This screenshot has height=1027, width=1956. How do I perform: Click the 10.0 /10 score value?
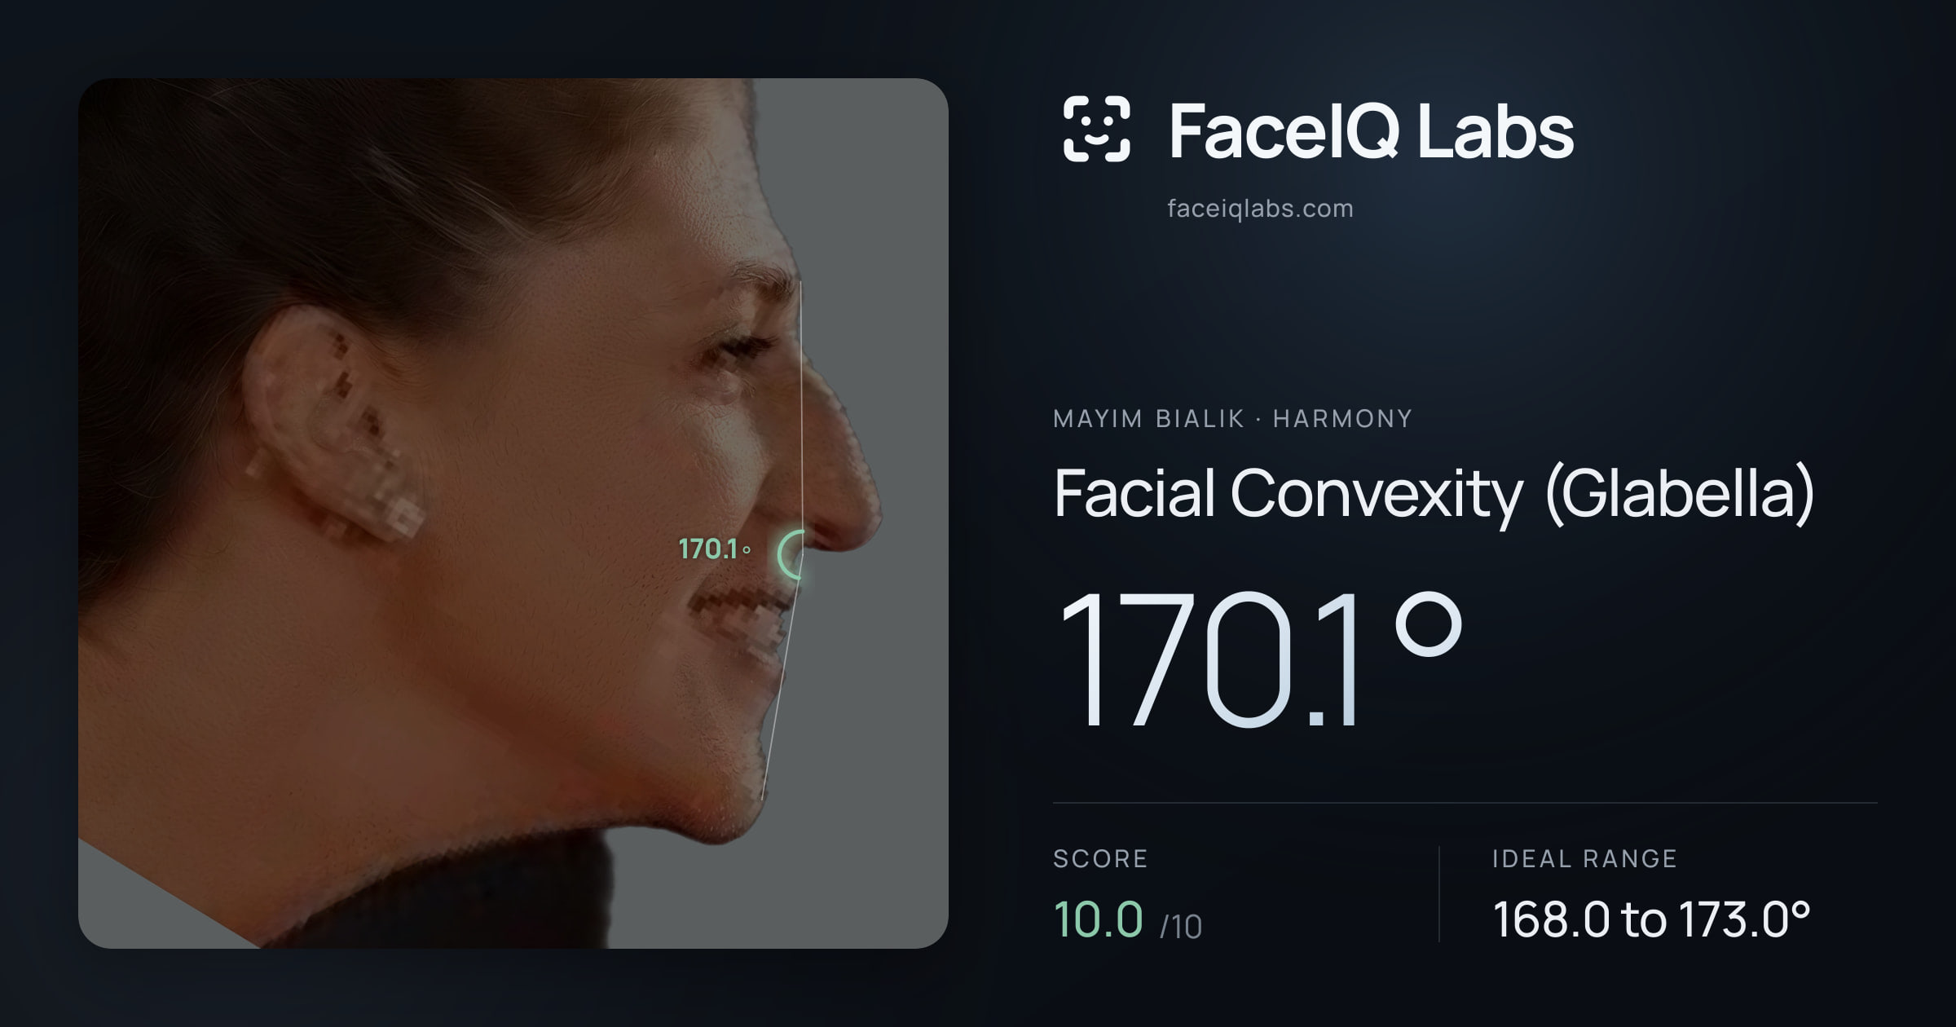click(x=1127, y=919)
